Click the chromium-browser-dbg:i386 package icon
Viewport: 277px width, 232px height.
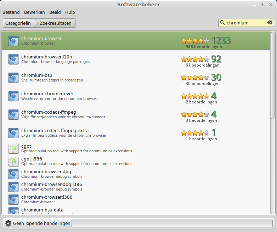(x=13, y=187)
